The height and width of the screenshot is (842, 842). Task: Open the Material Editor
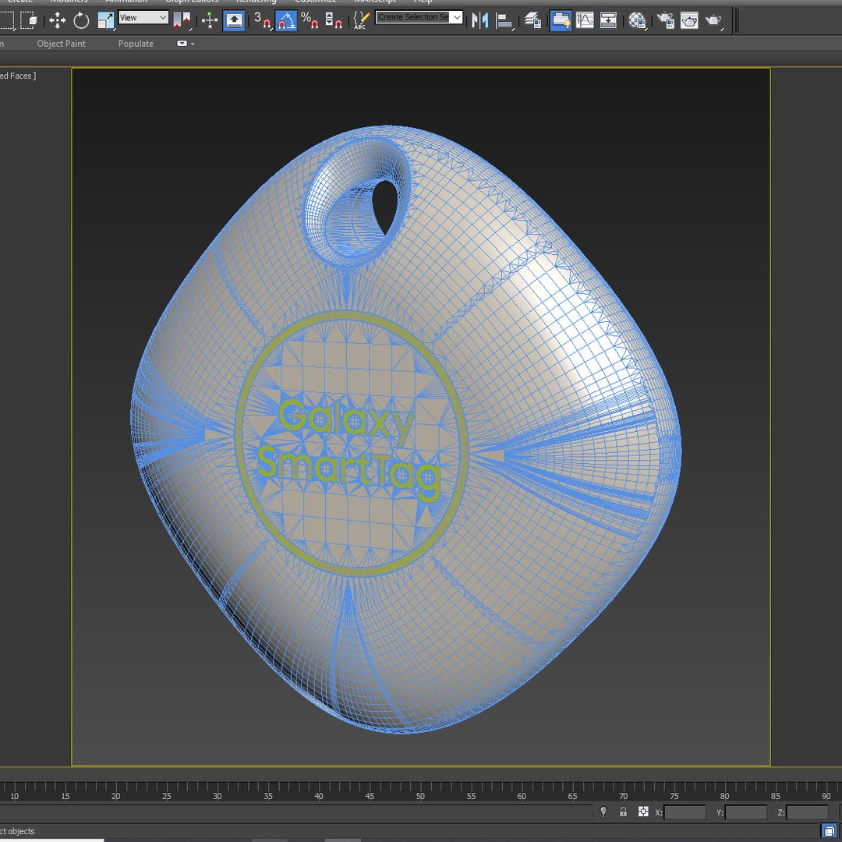point(637,20)
